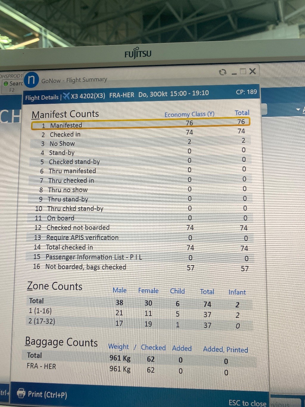Click the Total column header in Manifest Counts
Image resolution: width=305 pixels, height=407 pixels.
coord(242,113)
